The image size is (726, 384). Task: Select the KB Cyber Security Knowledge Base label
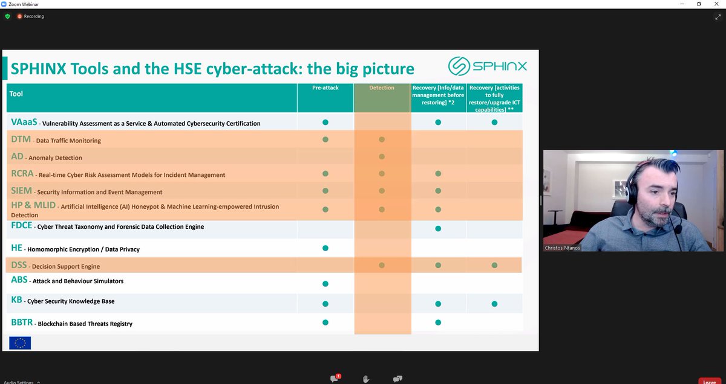[x=63, y=300]
